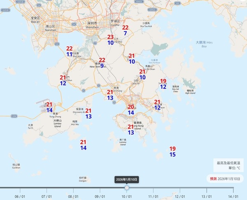The image size is (247, 200).
Task: Click the airport 21/14 temperature reading
Action: click(49, 107)
